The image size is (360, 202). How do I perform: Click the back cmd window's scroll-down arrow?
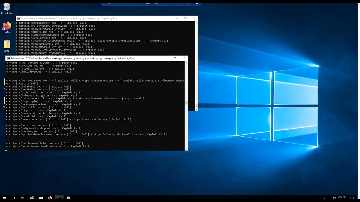tap(197, 109)
